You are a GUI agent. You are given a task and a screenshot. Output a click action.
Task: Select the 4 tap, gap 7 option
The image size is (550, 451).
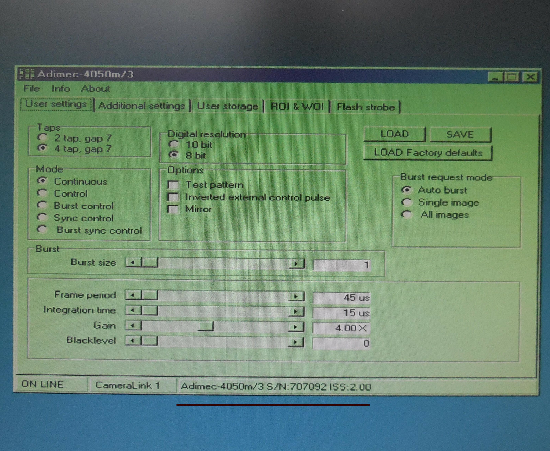(74, 149)
